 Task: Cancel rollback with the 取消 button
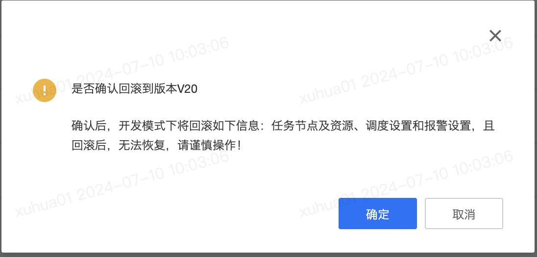click(464, 214)
